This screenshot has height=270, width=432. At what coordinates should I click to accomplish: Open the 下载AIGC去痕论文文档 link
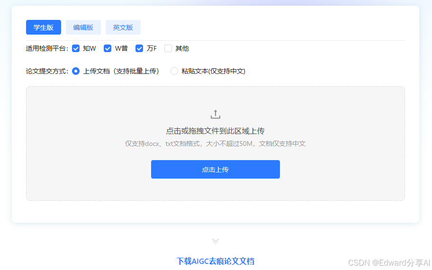tap(216, 261)
